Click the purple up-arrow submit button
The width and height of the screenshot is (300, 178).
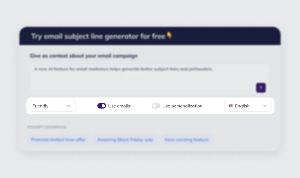[x=261, y=88]
